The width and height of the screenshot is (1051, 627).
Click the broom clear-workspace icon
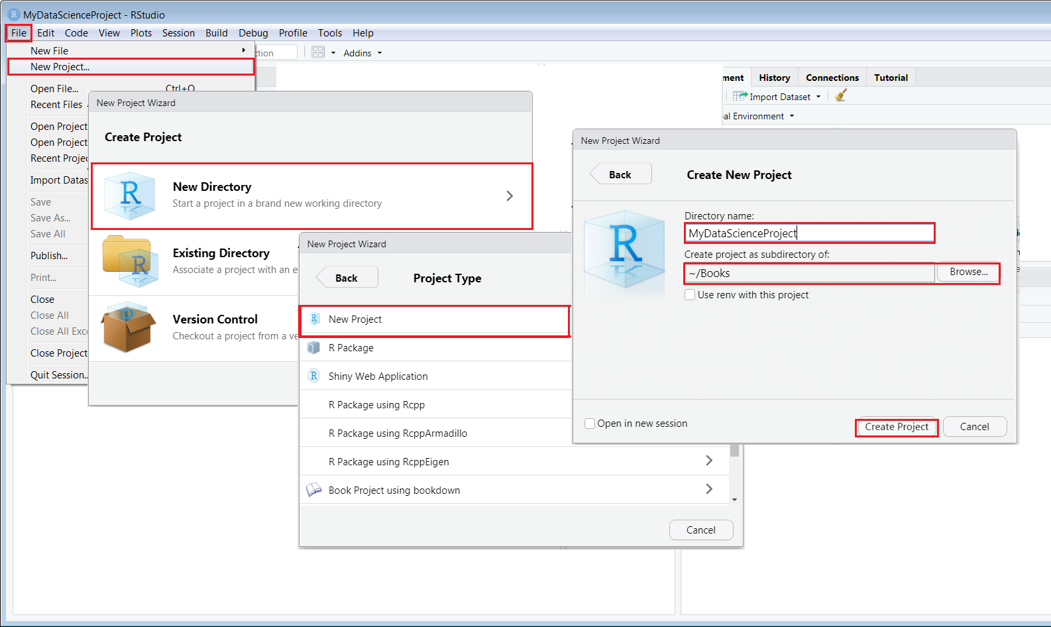coord(841,96)
